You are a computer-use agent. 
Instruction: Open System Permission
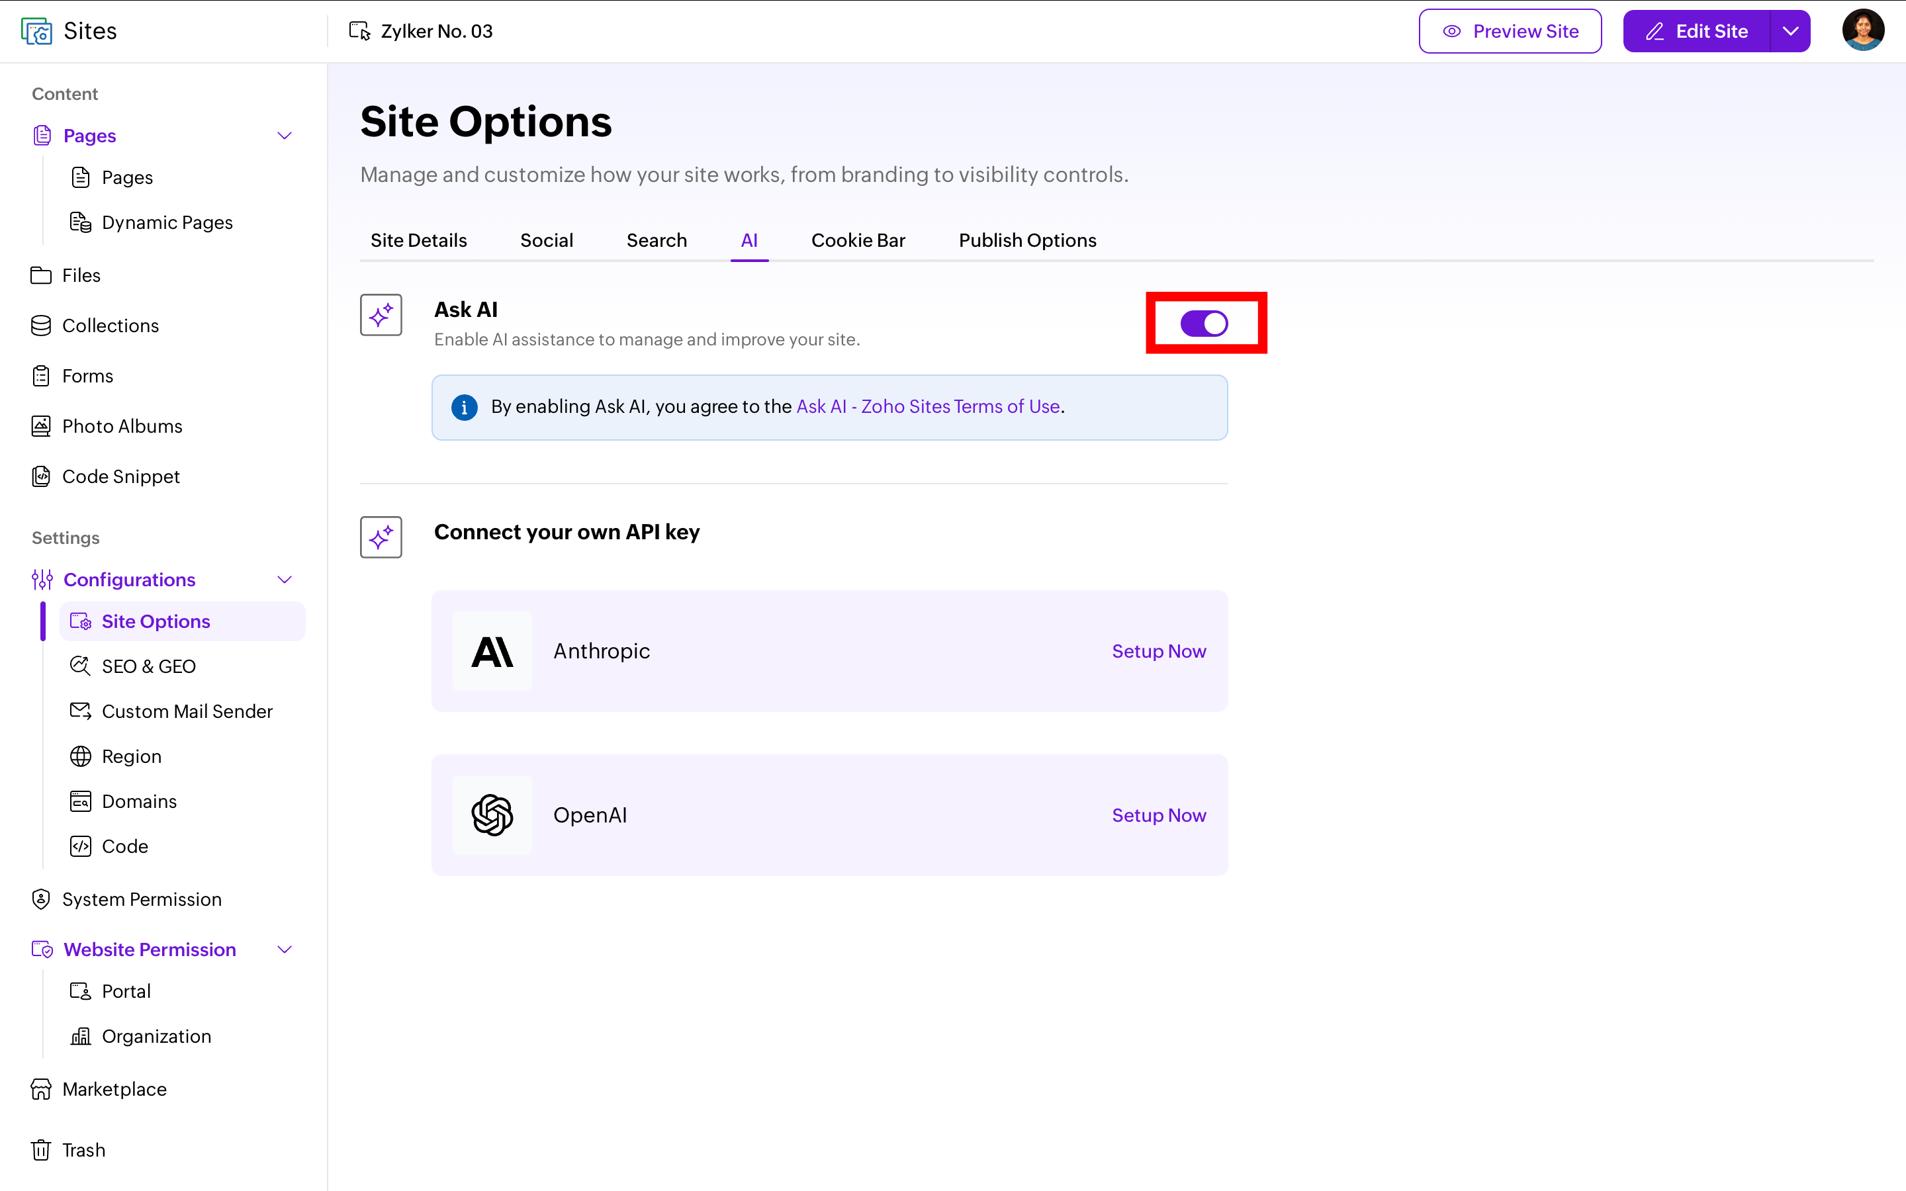click(126, 899)
